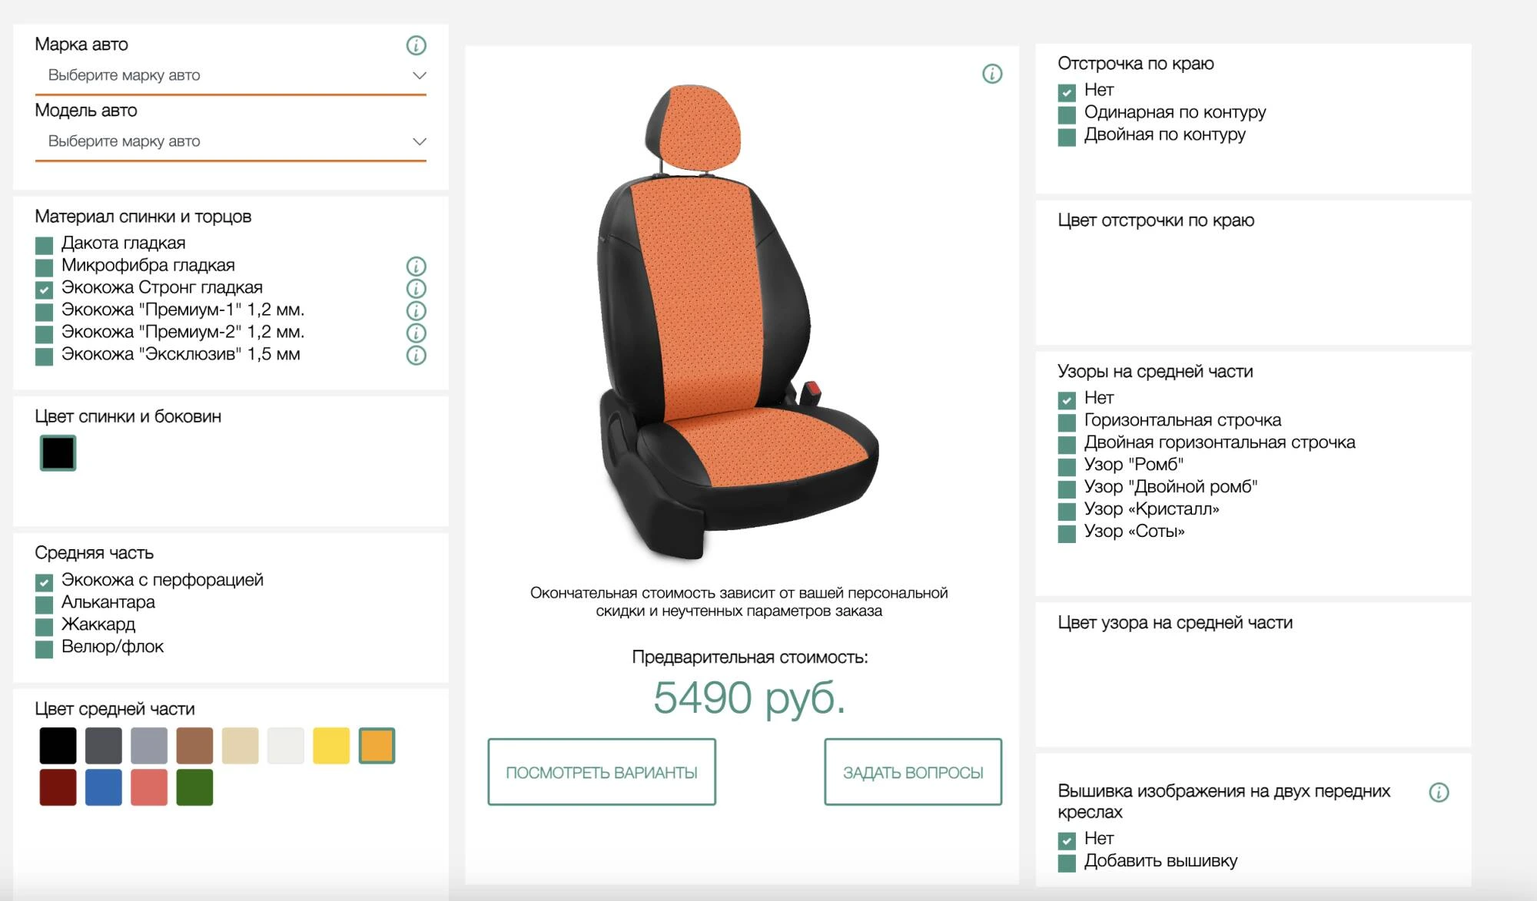Select Узор «Соты» pattern
The width and height of the screenshot is (1537, 901).
coord(1067,535)
